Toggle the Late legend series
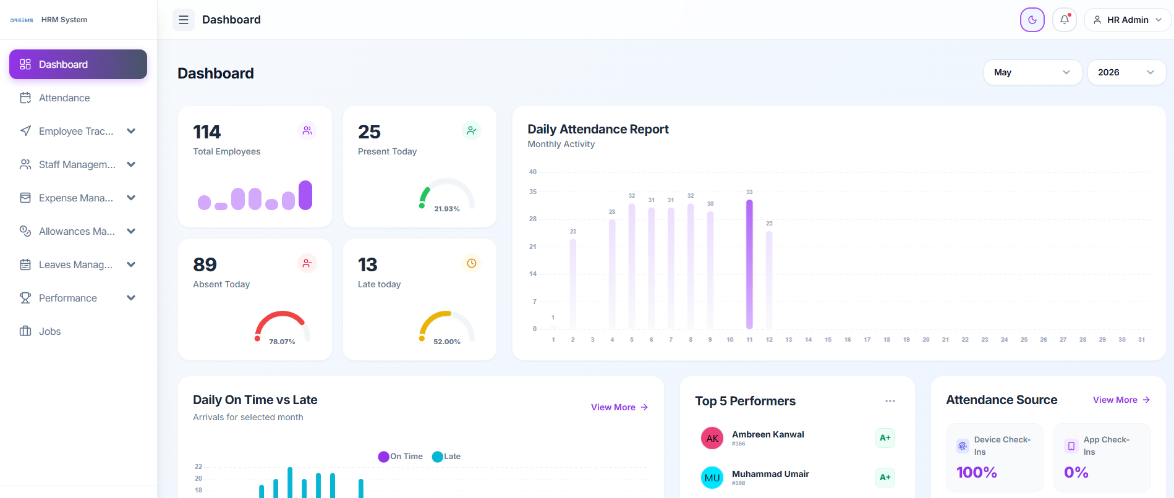Viewport: 1174px width, 498px height. pos(446,457)
